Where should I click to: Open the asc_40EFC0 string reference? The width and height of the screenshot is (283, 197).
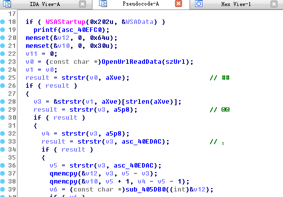click(82, 30)
